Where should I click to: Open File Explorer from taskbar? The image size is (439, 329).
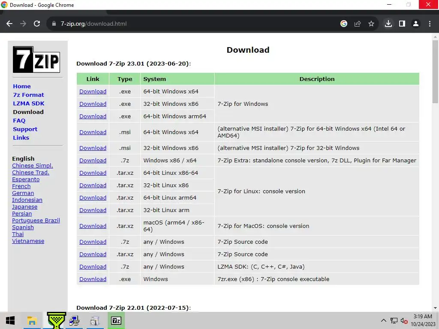click(x=32, y=320)
